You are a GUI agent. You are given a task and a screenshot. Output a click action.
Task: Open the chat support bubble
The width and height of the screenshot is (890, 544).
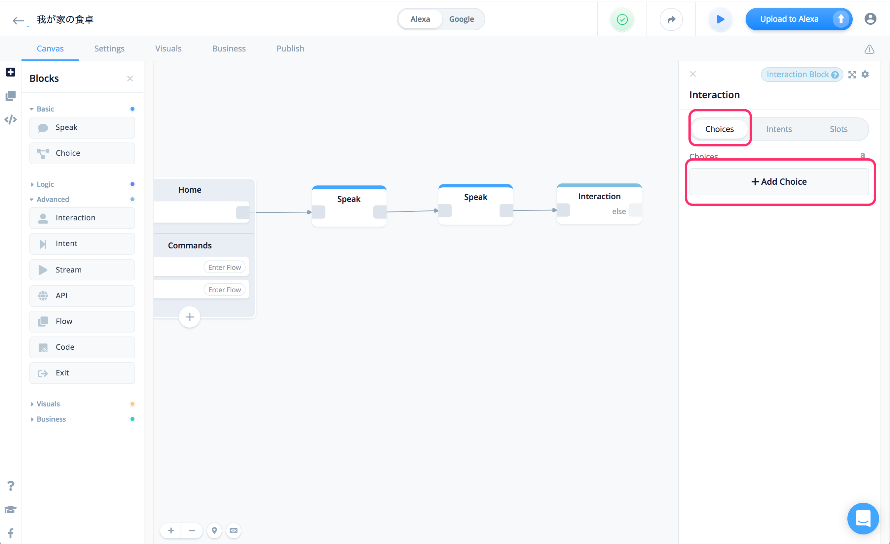pos(863,518)
